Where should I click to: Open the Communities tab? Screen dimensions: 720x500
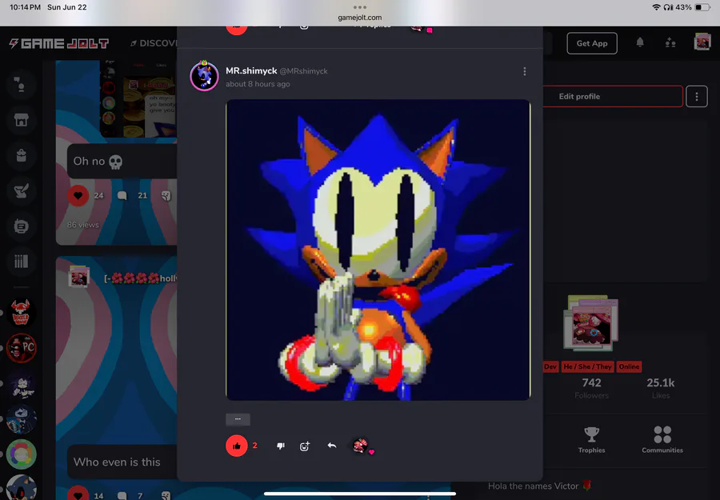pyautogui.click(x=662, y=440)
